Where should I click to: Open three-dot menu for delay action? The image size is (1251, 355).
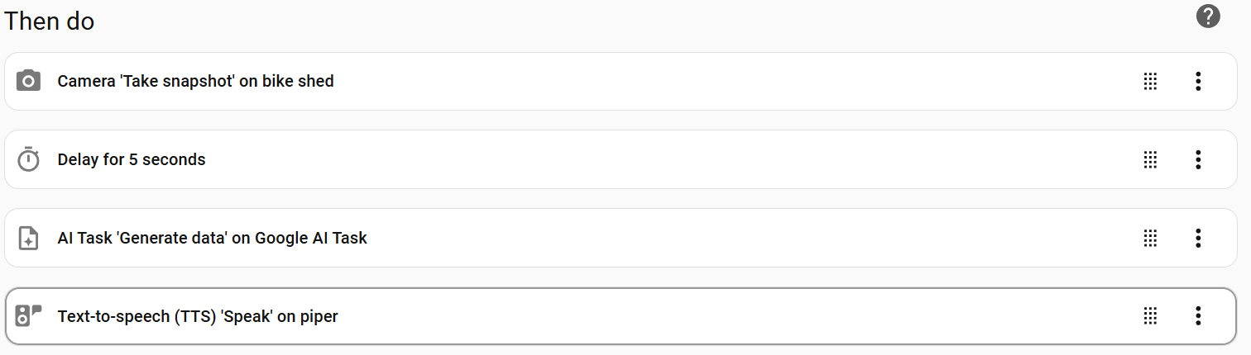pyautogui.click(x=1197, y=159)
